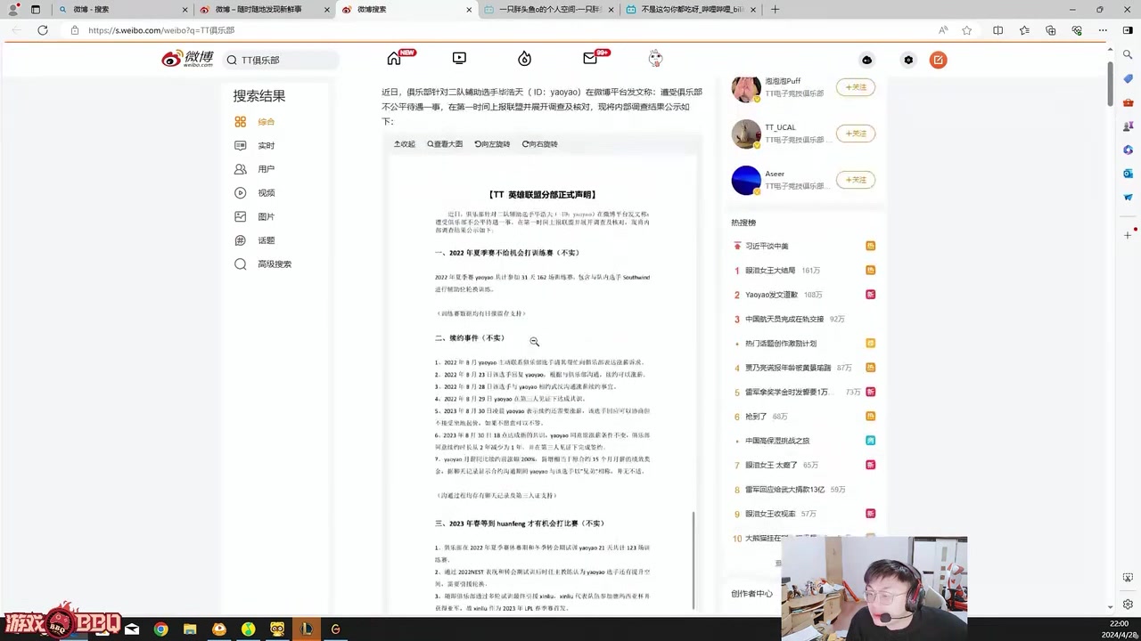Open the browser three-dot settings menu
1141x641 pixels.
(1103, 30)
